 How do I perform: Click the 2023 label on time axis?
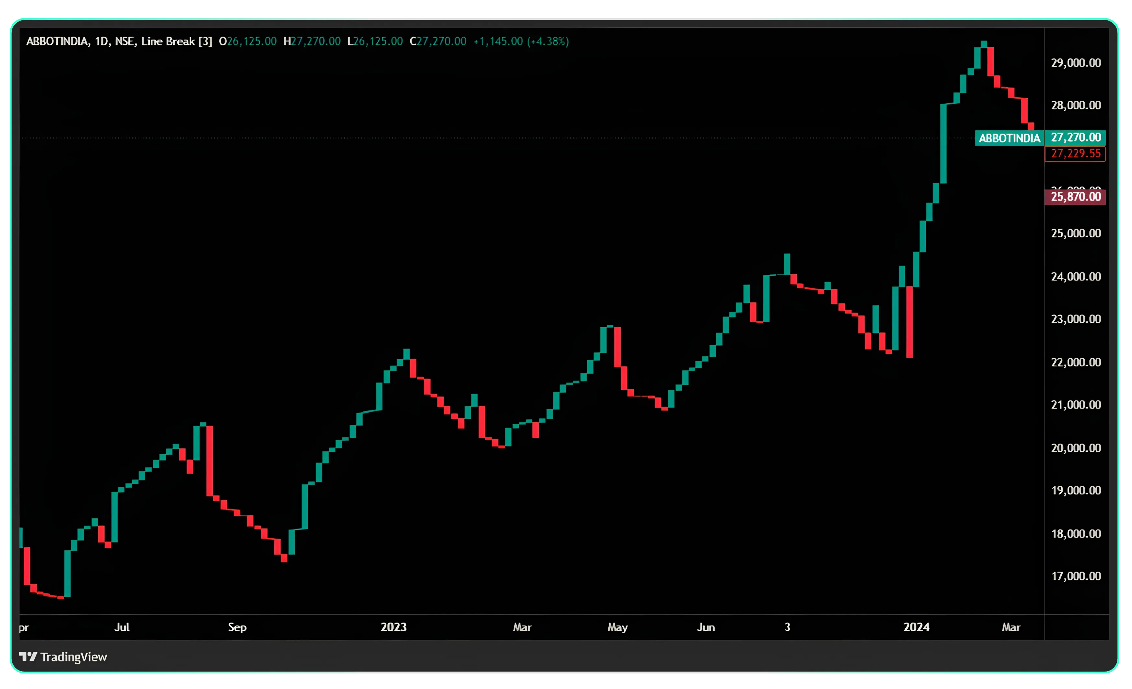pyautogui.click(x=393, y=627)
